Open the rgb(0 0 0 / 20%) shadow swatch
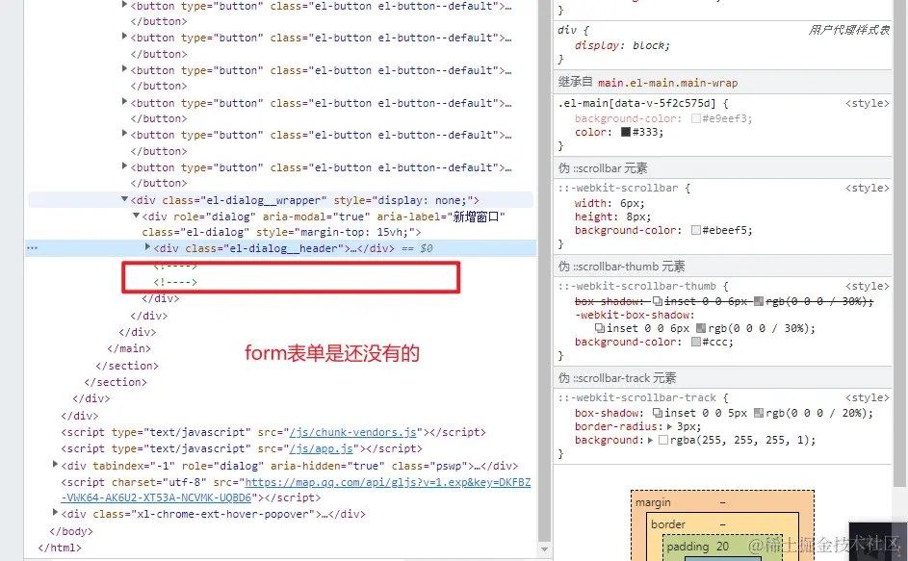This screenshot has height=561, width=908. point(759,413)
